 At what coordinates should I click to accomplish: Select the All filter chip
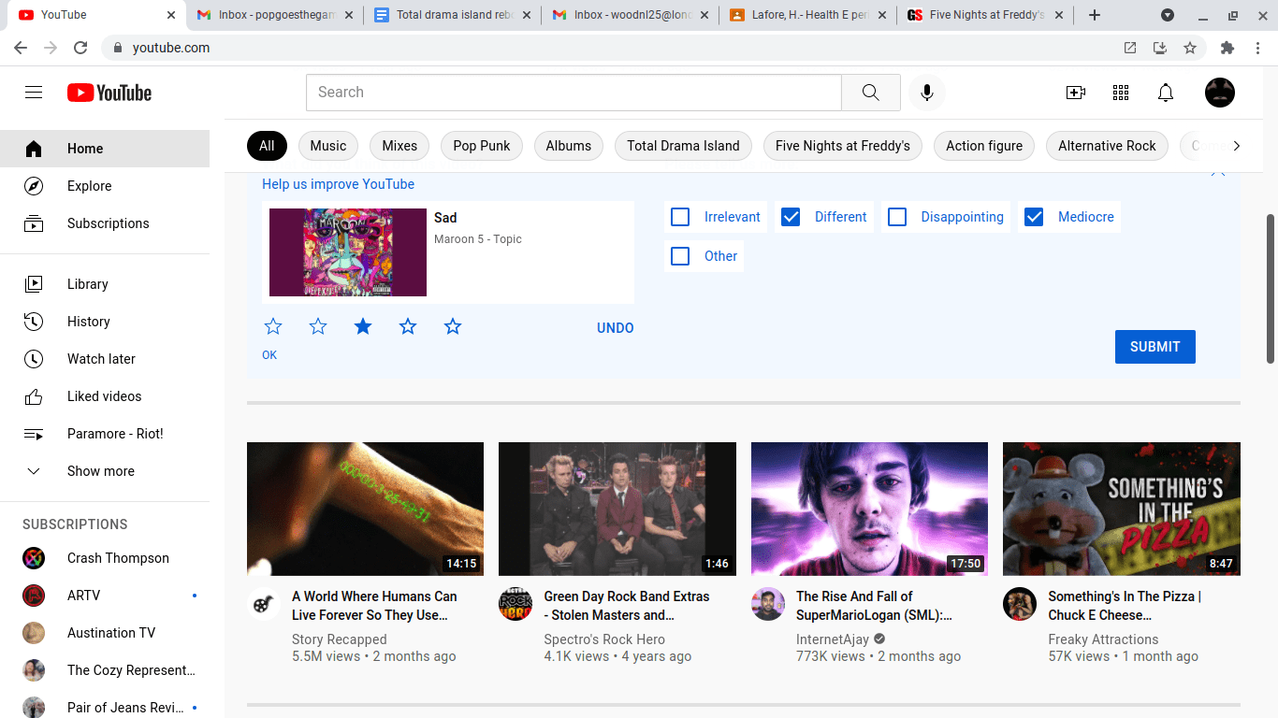click(x=267, y=146)
